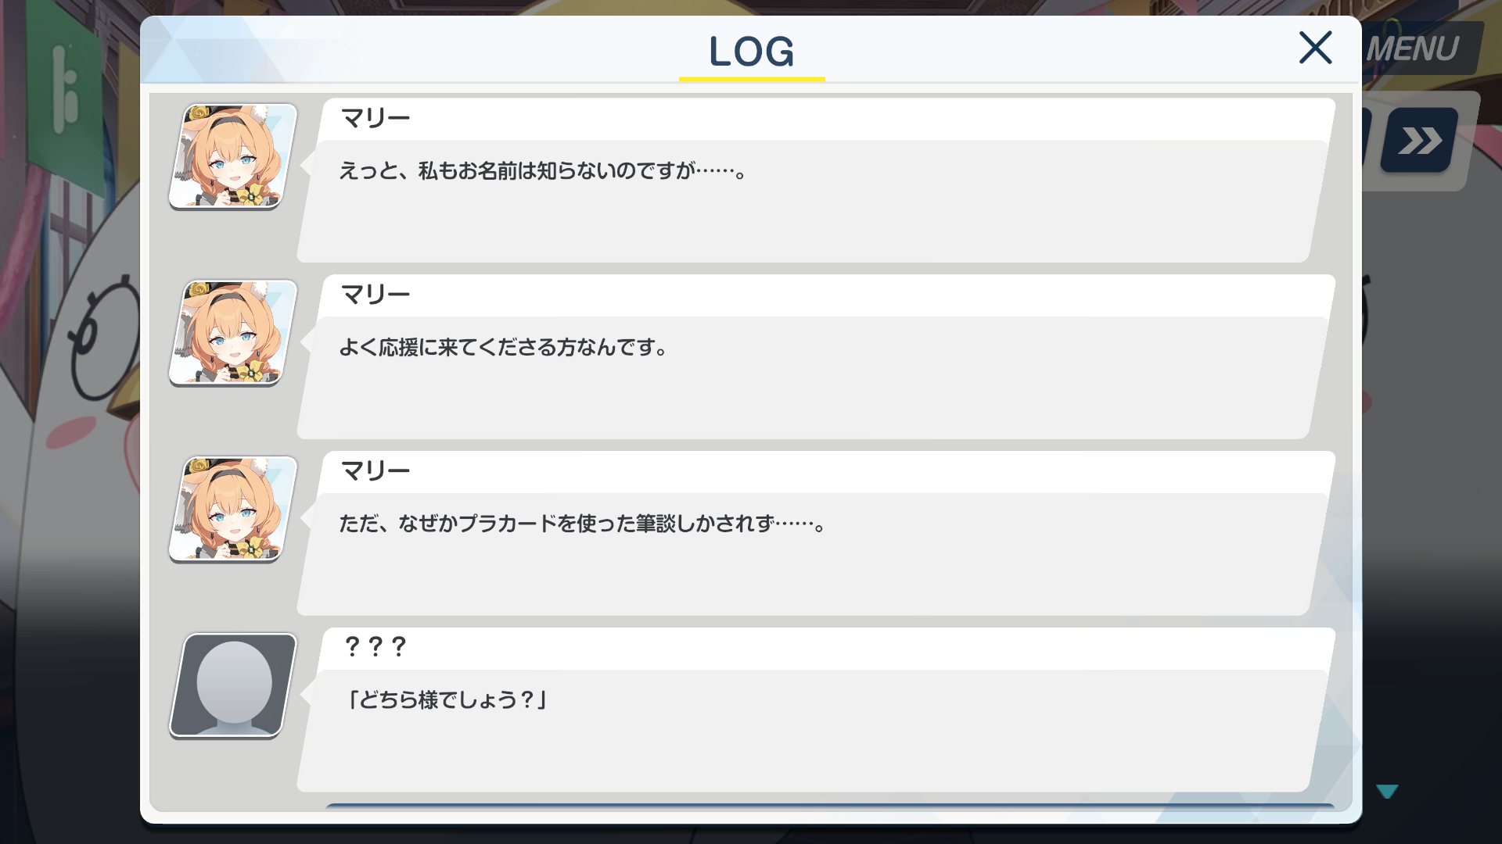Tap Marie's avatar on the second log entry
The height and width of the screenshot is (844, 1502).
(233, 333)
